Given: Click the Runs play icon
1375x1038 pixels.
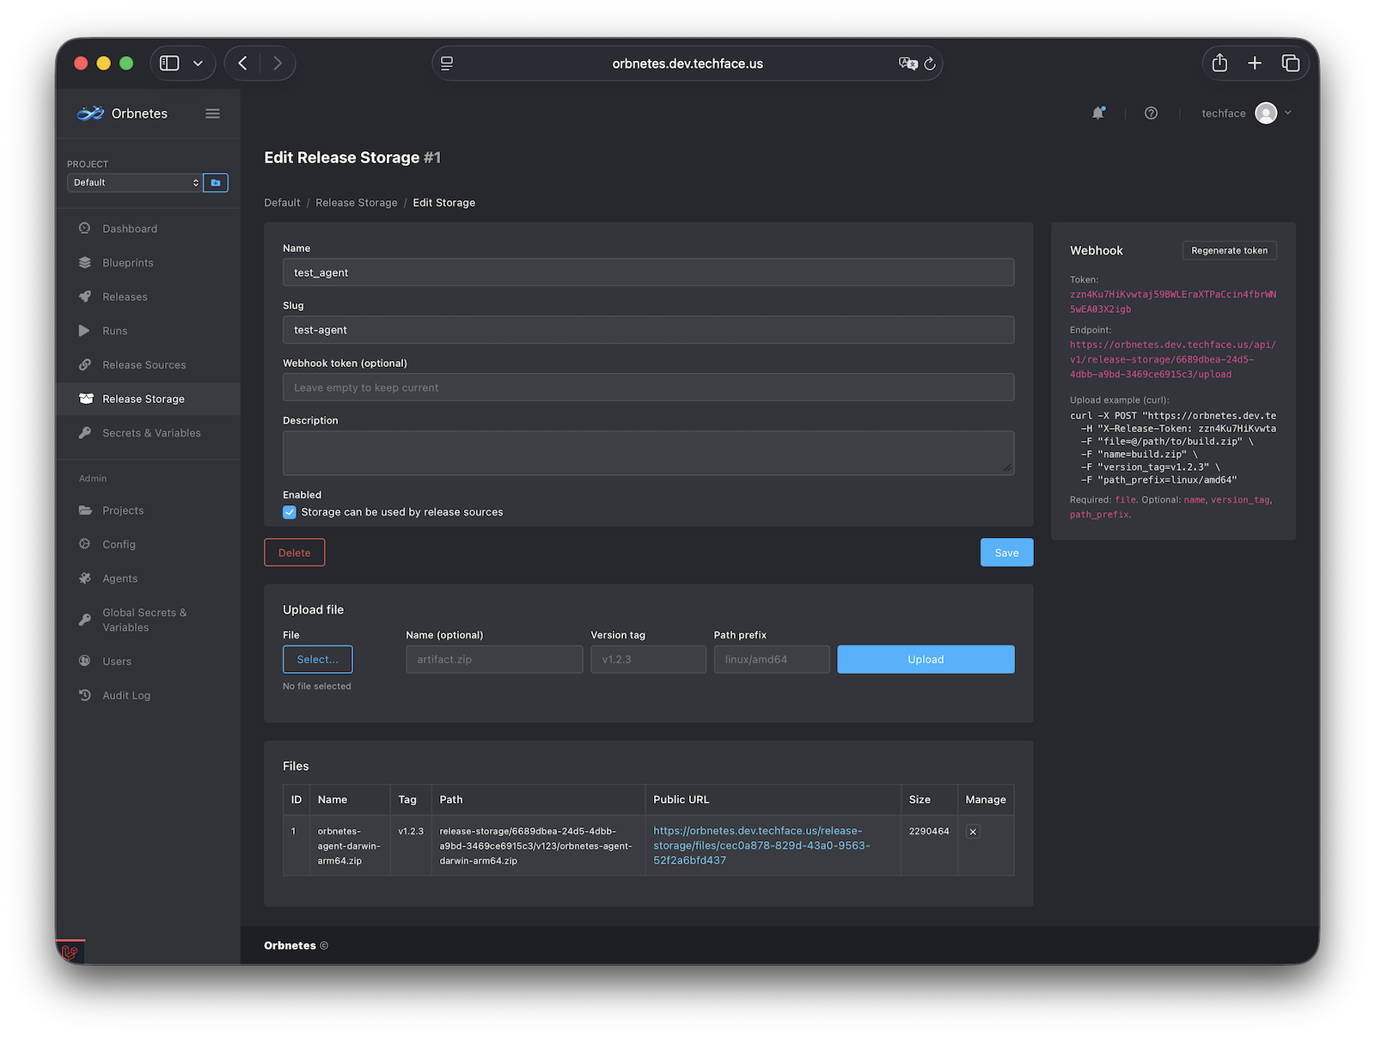Looking at the screenshot, I should pos(84,330).
